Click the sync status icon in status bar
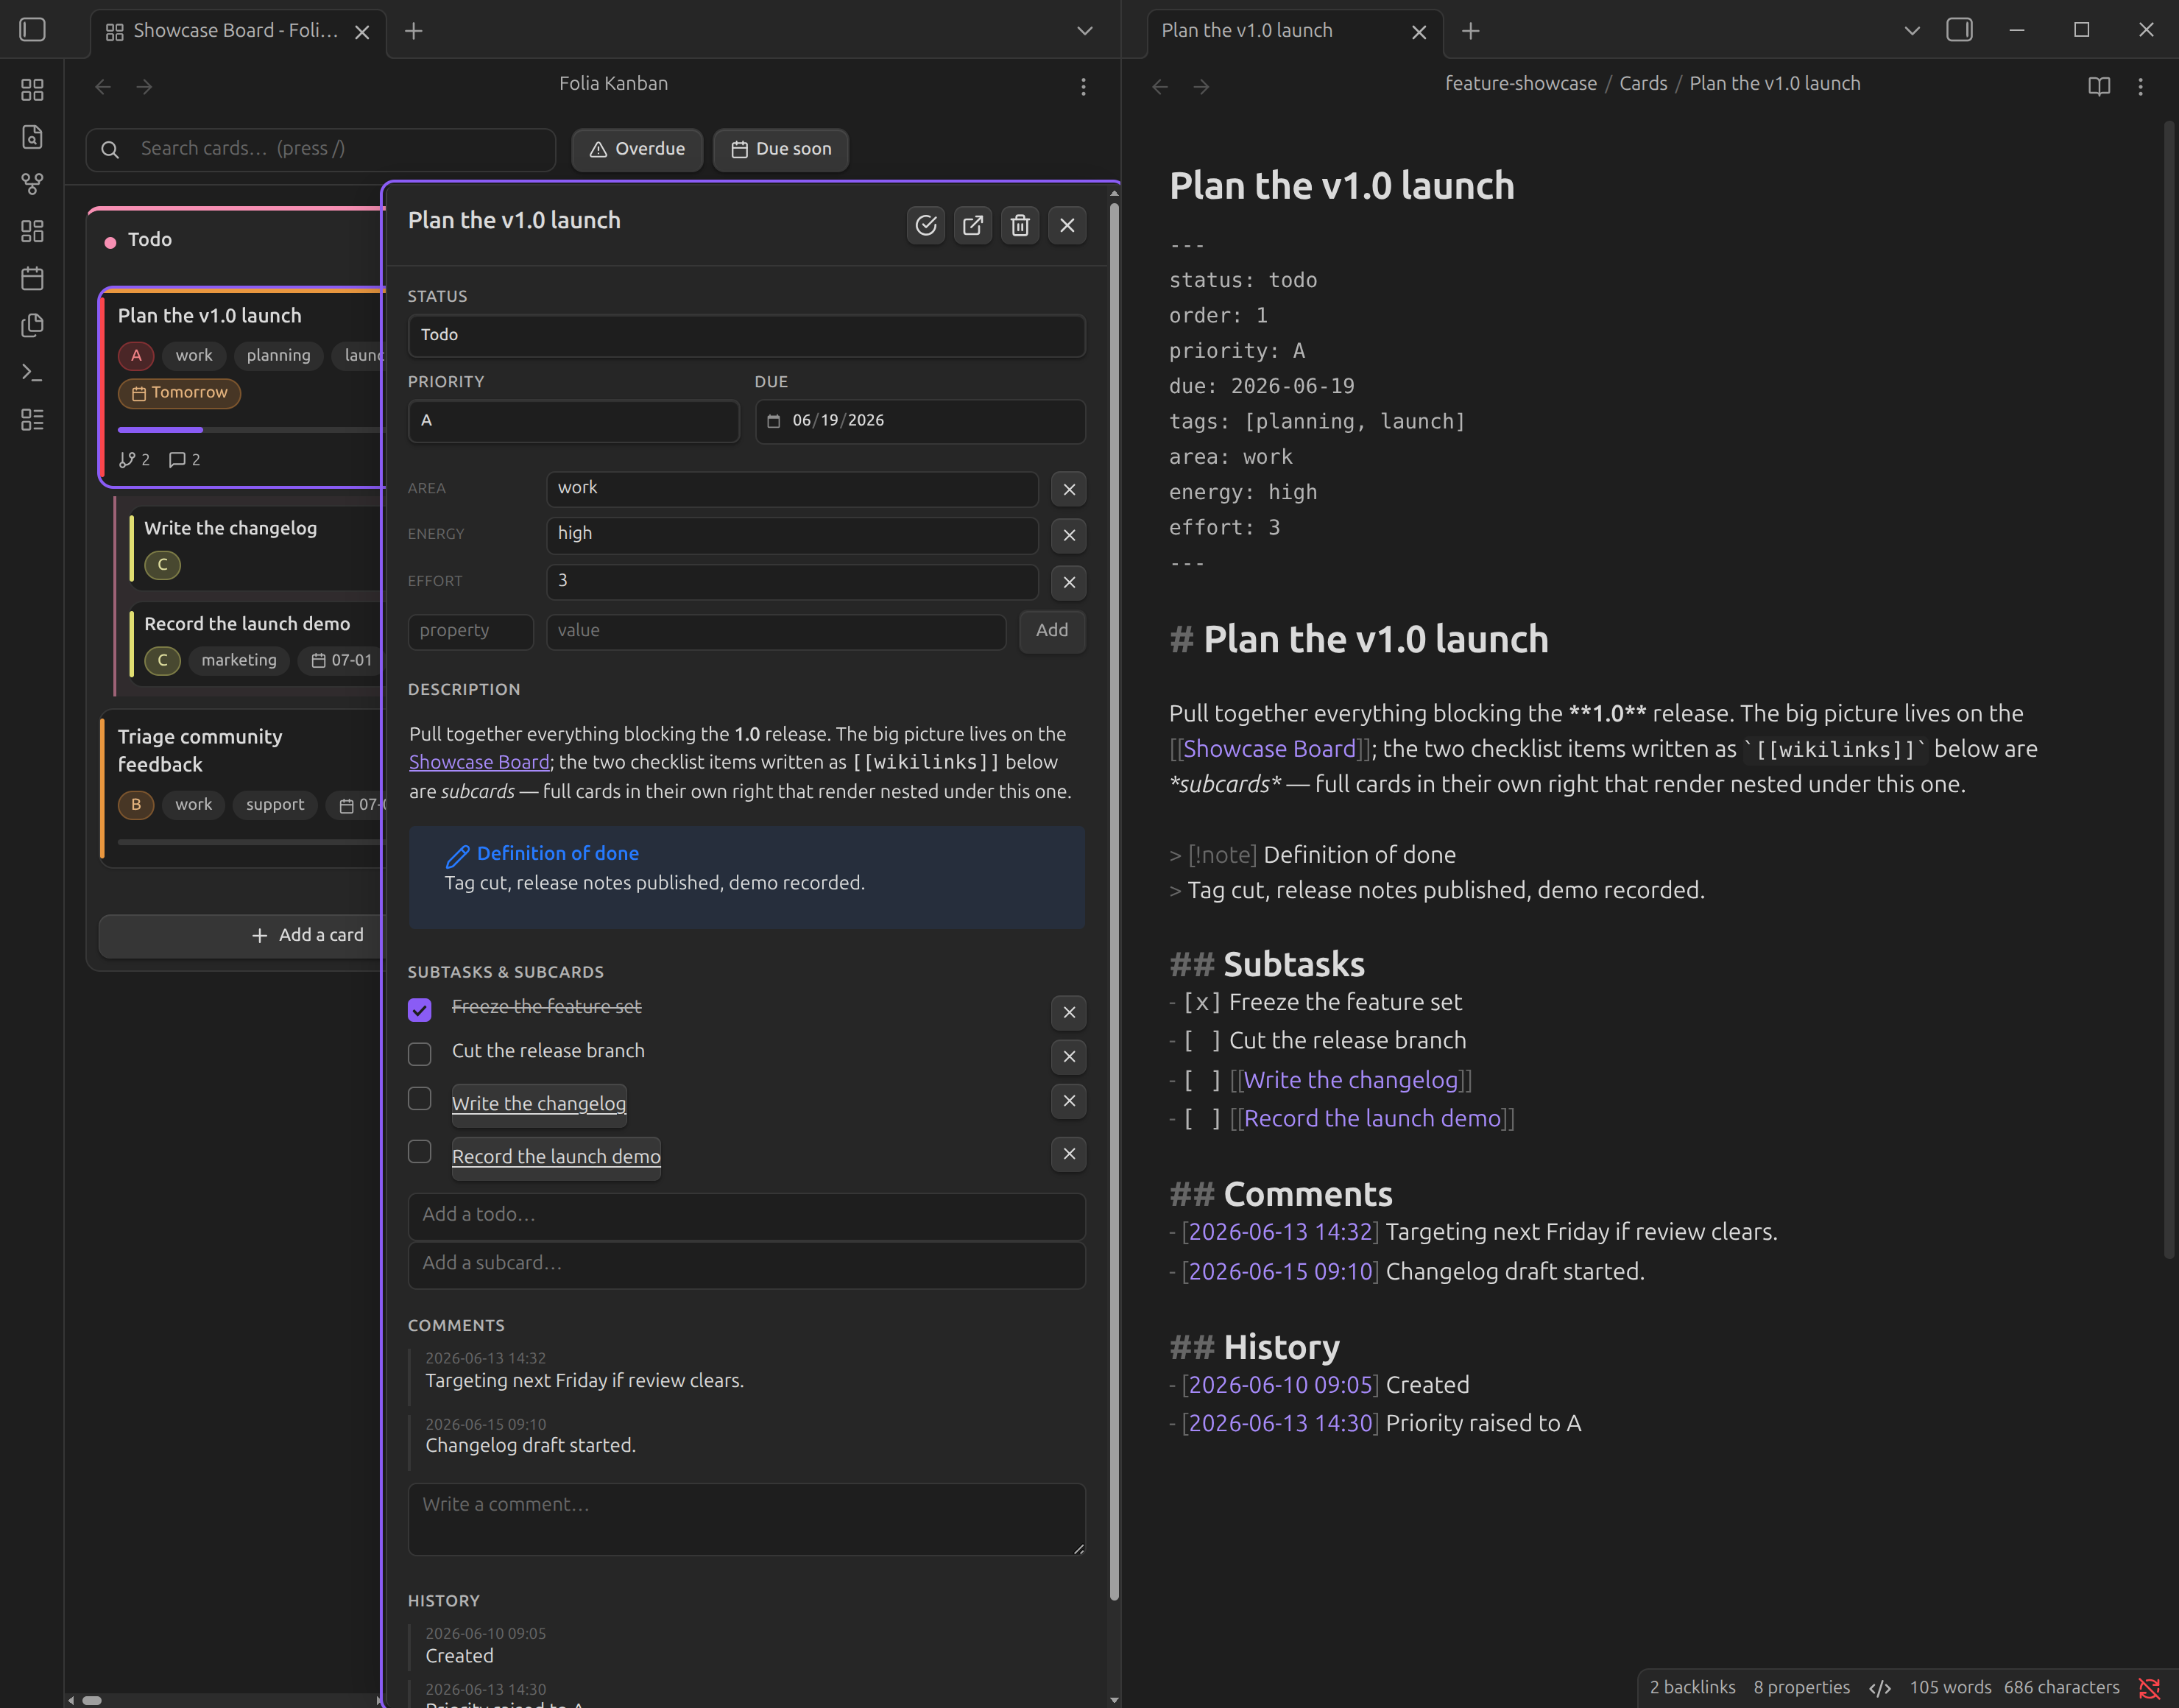The width and height of the screenshot is (2179, 1708). pos(2149,1688)
